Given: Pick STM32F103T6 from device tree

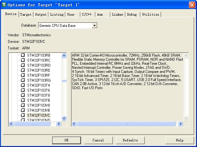Looking at the screenshot, I should [x=38, y=90].
